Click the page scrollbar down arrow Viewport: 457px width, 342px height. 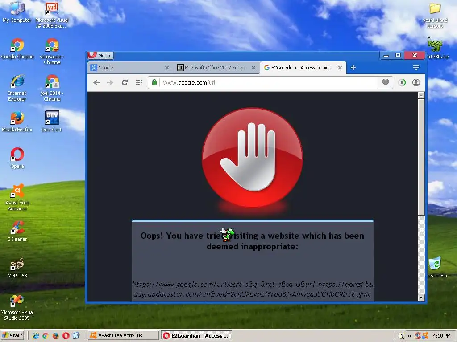click(421, 298)
